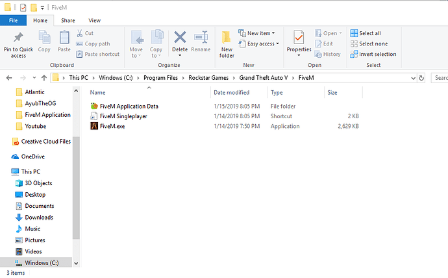The width and height of the screenshot is (448, 278).
Task: Choose Copy path in Clipboard group
Action: pyautogui.click(x=93, y=44)
